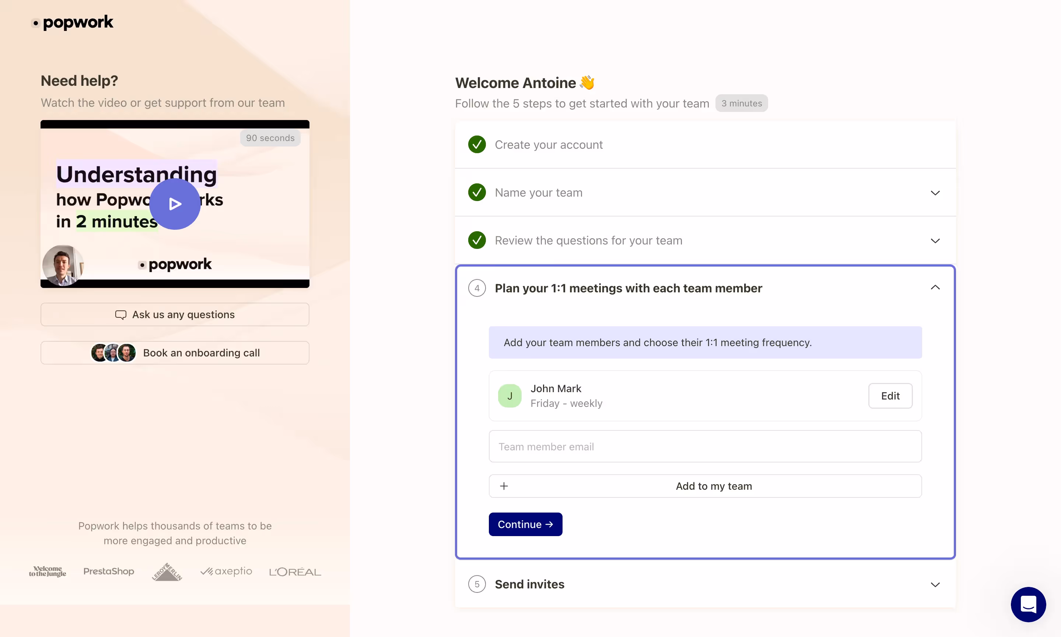The height and width of the screenshot is (637, 1061).
Task: Click the popwork logo at top left
Action: (73, 22)
